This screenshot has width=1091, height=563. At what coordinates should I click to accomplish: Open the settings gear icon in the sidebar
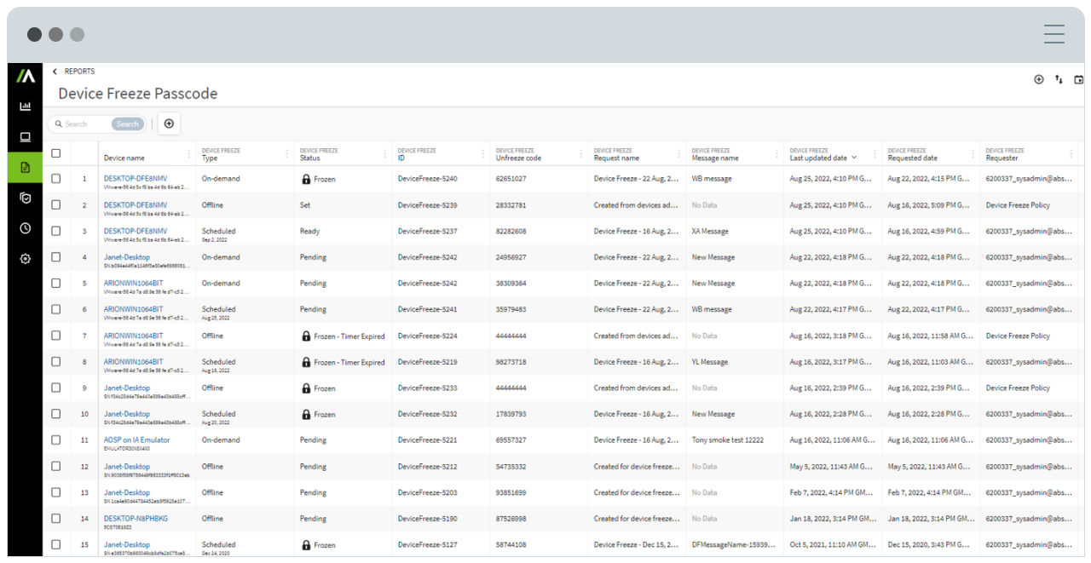pyautogui.click(x=26, y=259)
